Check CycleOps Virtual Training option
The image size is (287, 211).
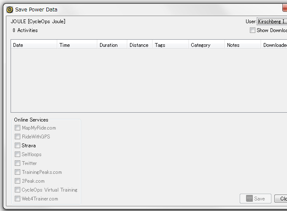pyautogui.click(x=17, y=190)
